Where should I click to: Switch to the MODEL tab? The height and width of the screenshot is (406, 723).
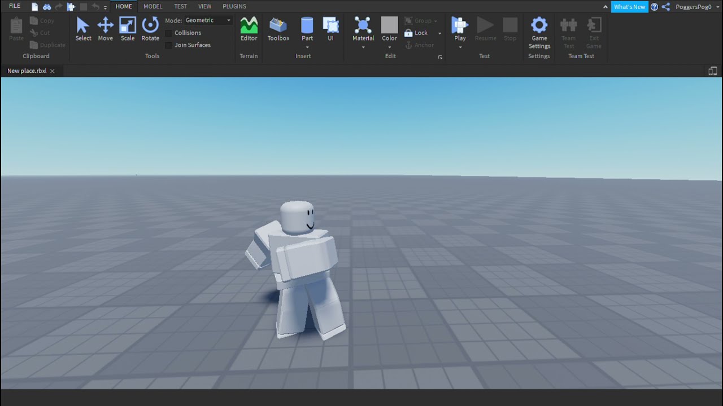[x=153, y=6]
